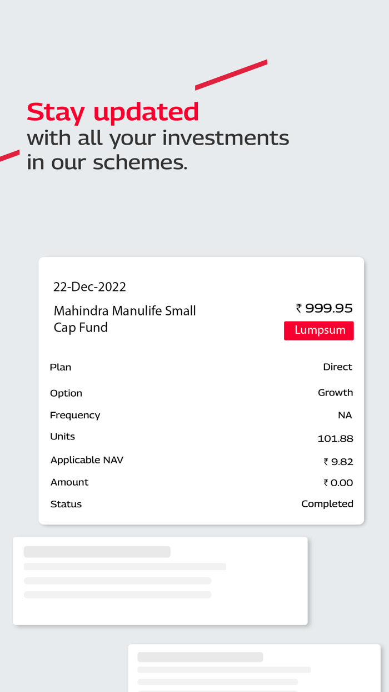Viewport: 389px width, 692px height.
Task: Select the 22-Dec-2022 date heading
Action: [89, 286]
